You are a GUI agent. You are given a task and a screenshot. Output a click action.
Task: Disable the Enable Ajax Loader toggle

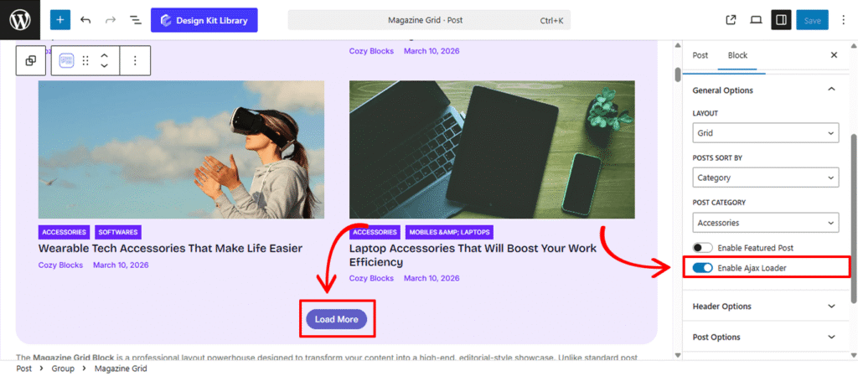[x=702, y=267]
